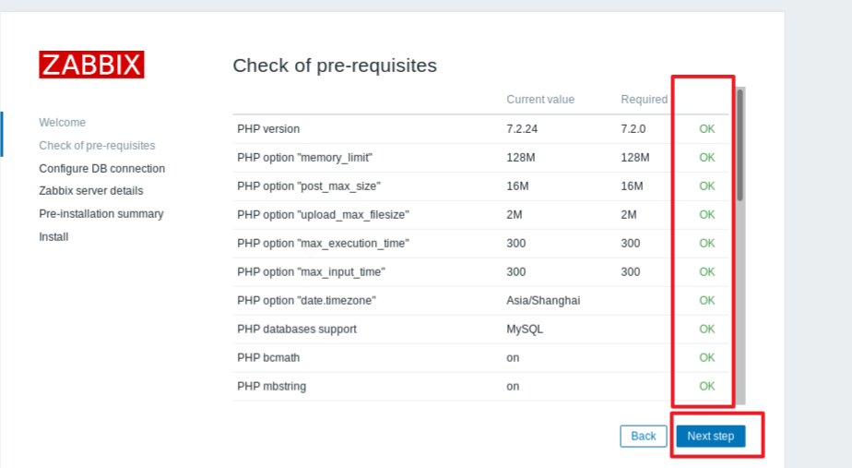Click the Next step button
Viewport: 852px width, 468px height.
pos(710,436)
